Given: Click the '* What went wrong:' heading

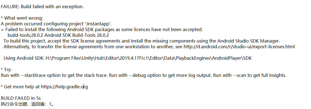Looking at the screenshot, I should coord(22,18).
